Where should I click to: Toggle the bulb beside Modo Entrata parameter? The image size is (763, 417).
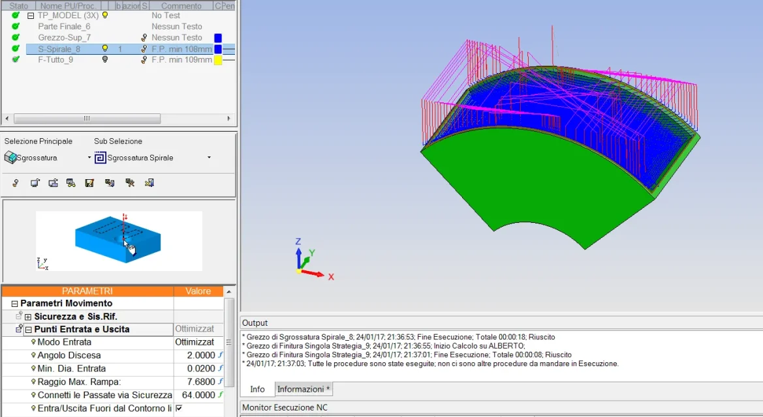click(33, 342)
